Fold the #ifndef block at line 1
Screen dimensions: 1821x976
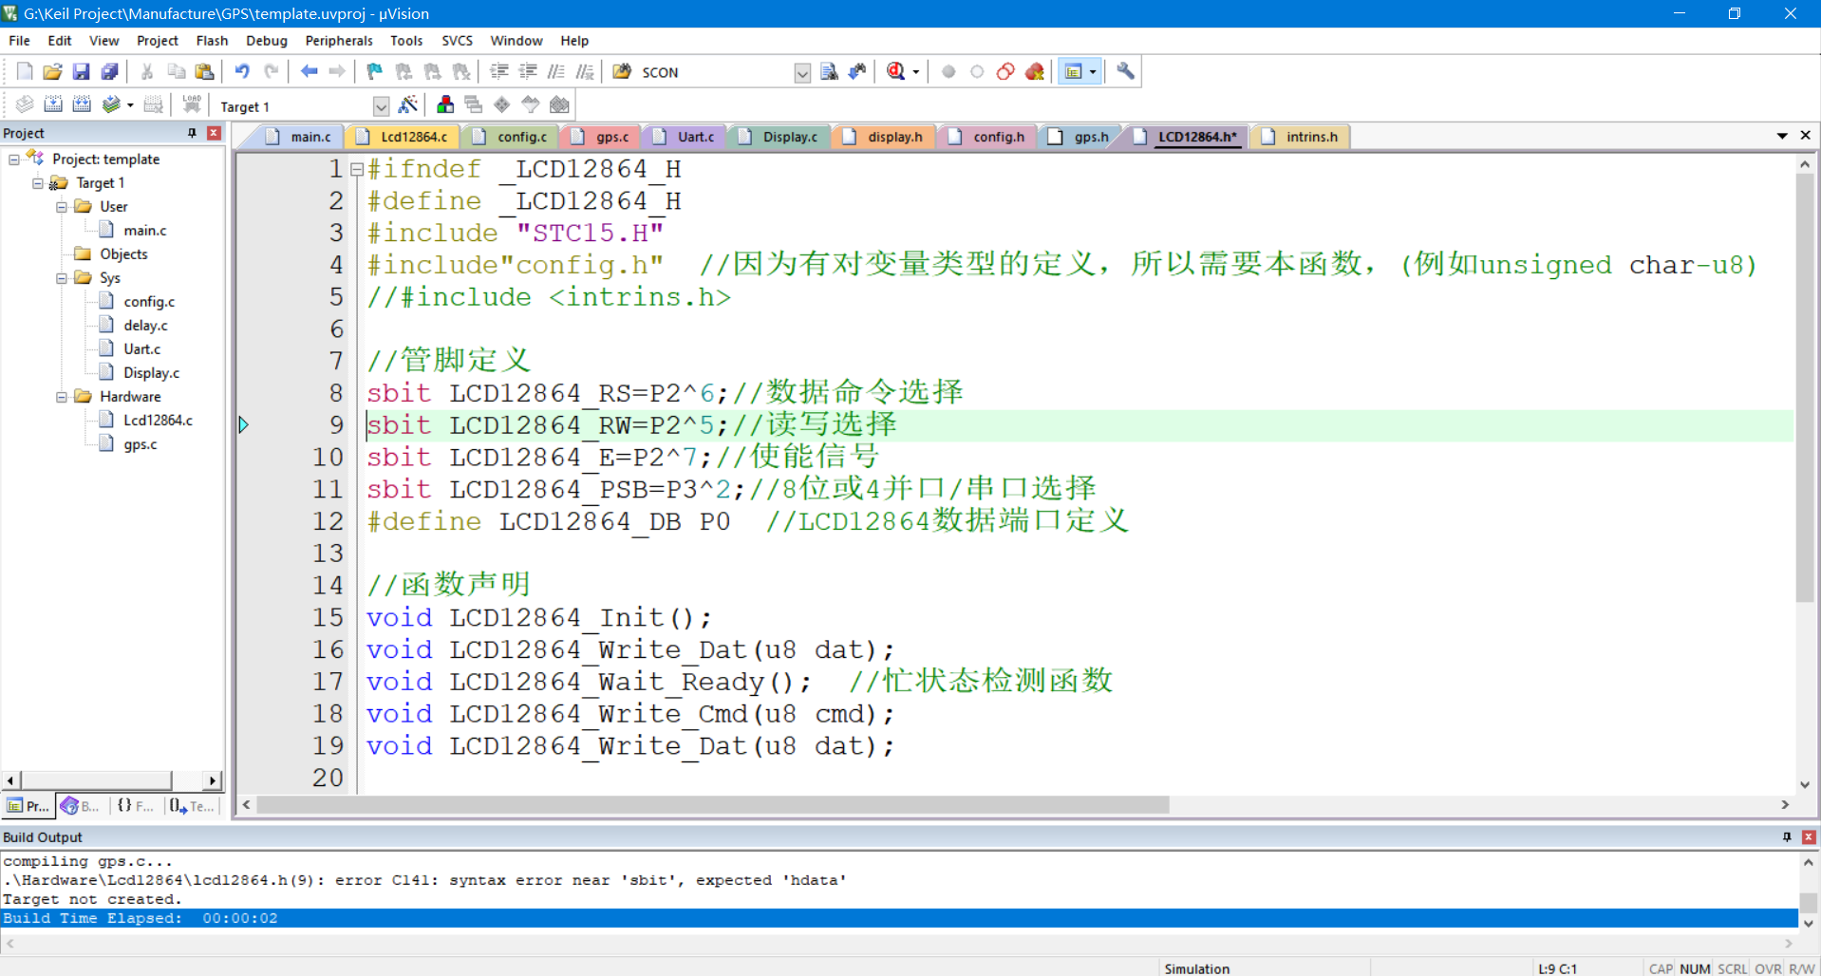coord(357,170)
